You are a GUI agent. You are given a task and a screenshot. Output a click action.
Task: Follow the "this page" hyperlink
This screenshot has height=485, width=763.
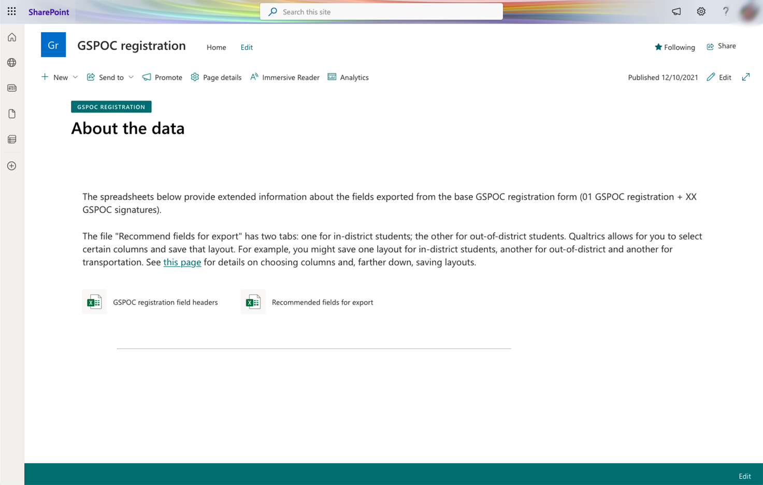[x=182, y=262]
